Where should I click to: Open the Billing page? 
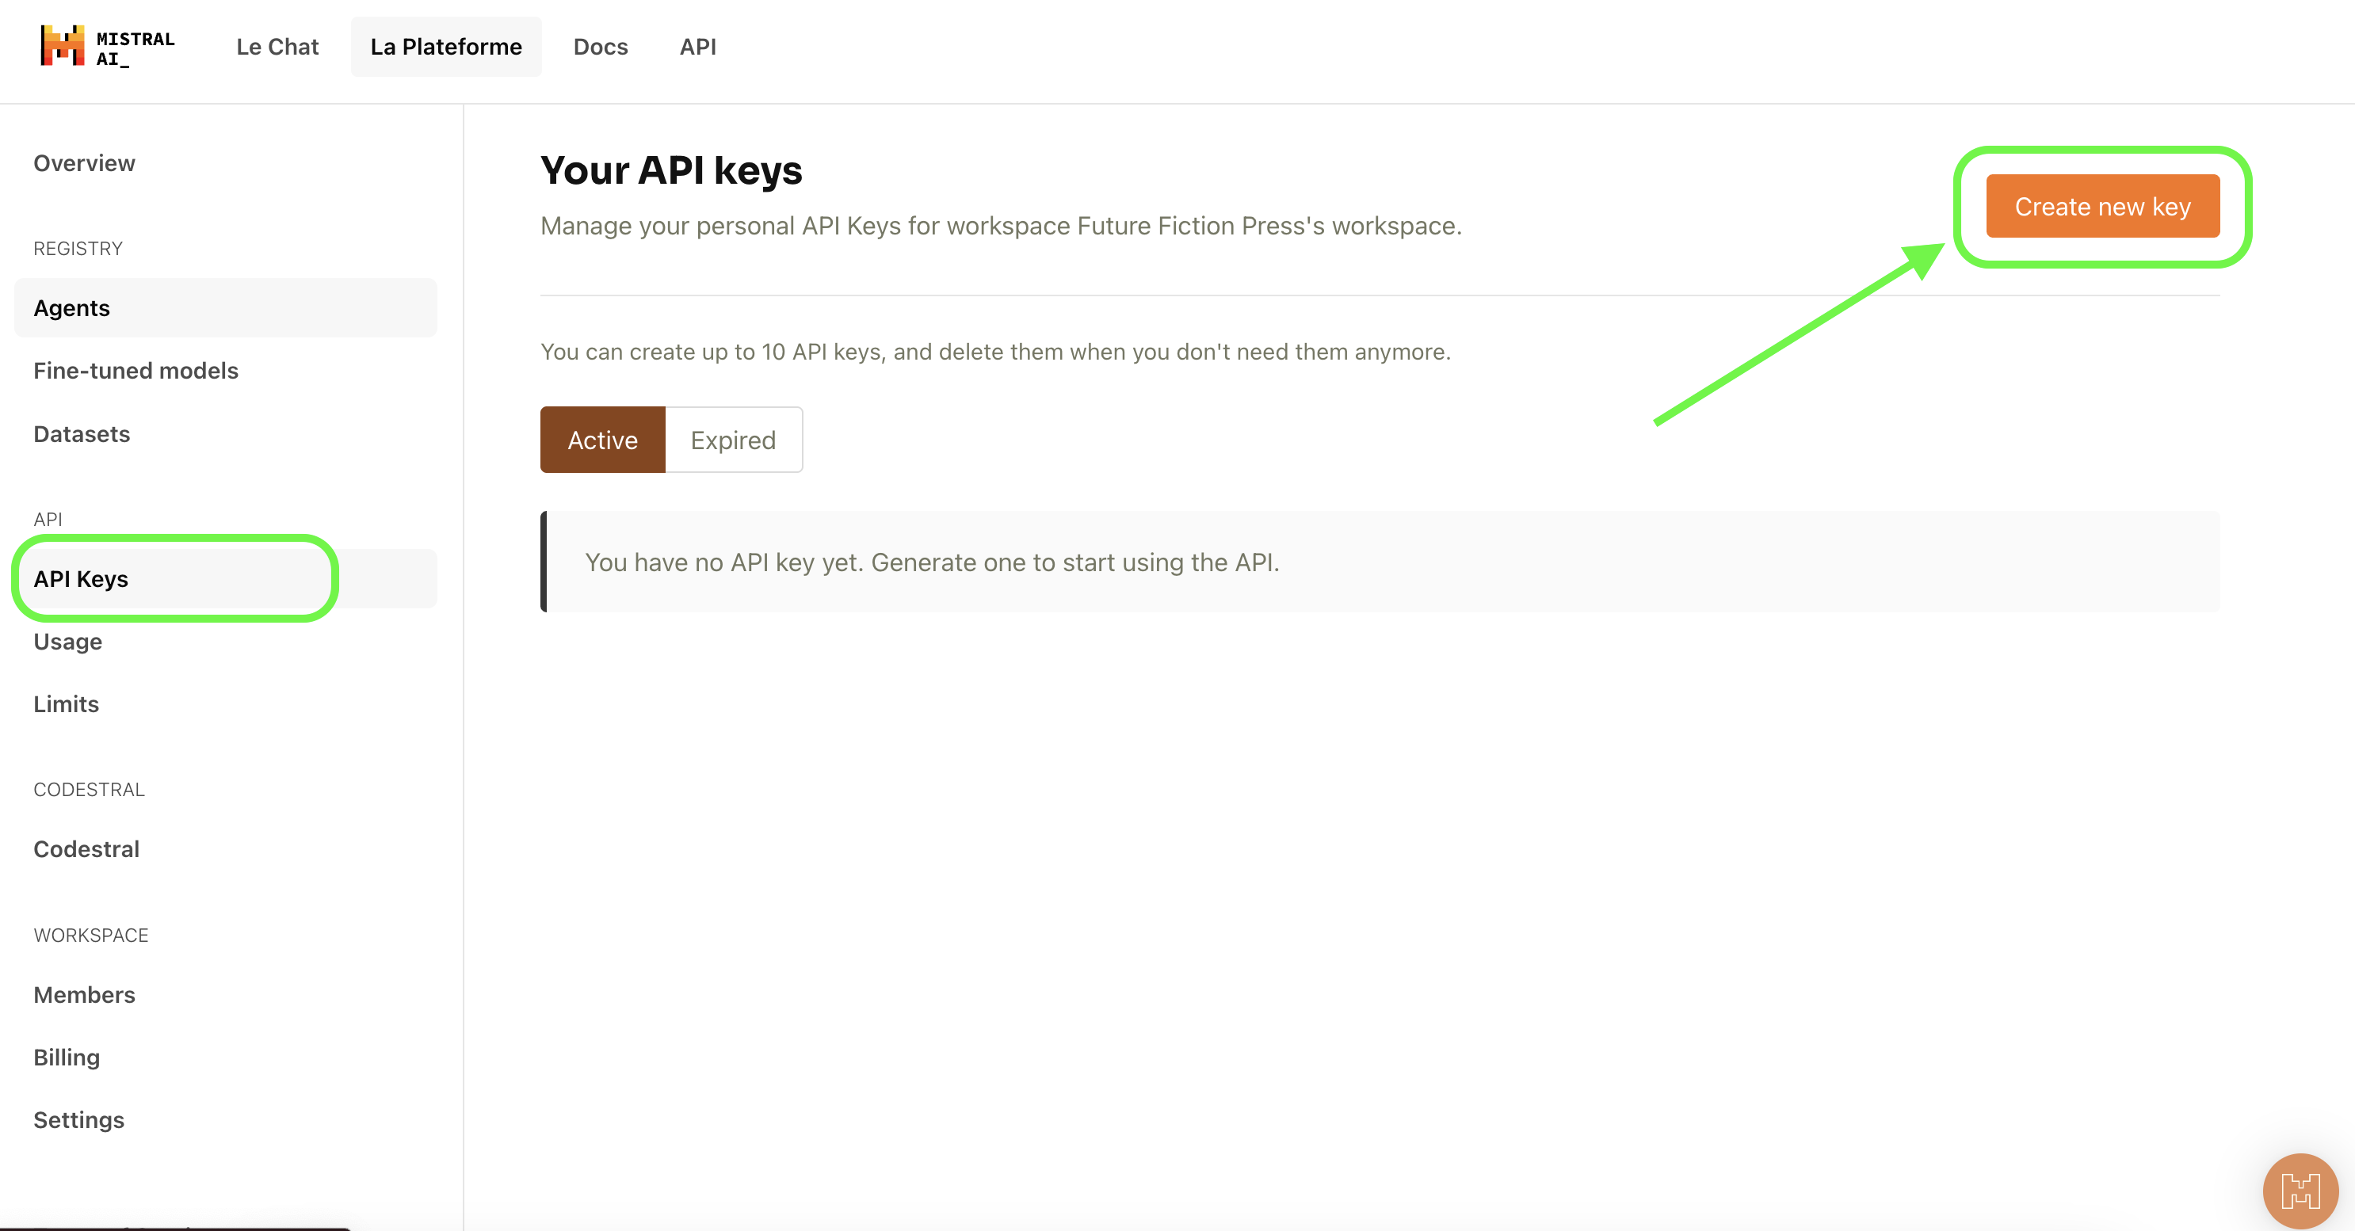point(67,1058)
